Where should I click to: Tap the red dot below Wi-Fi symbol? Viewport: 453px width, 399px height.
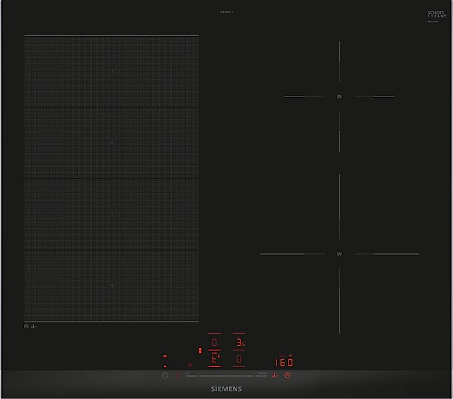165,366
